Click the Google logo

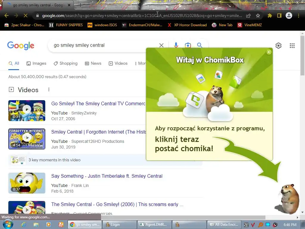tap(21, 46)
